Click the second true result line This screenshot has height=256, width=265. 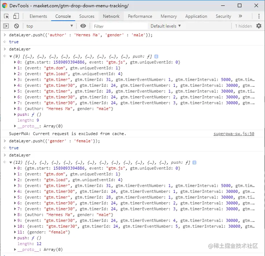point(14,148)
